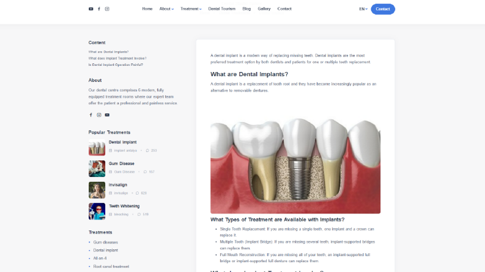
Task: Click the YouTube icon in About section
Action: point(107,115)
